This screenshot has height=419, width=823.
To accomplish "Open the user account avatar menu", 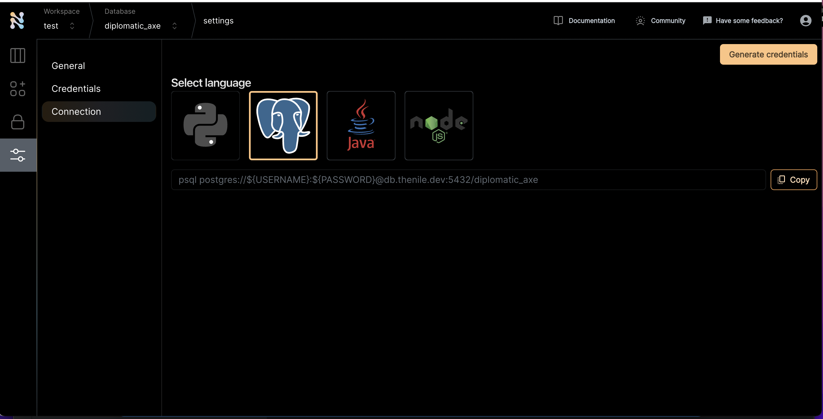I will pos(806,21).
